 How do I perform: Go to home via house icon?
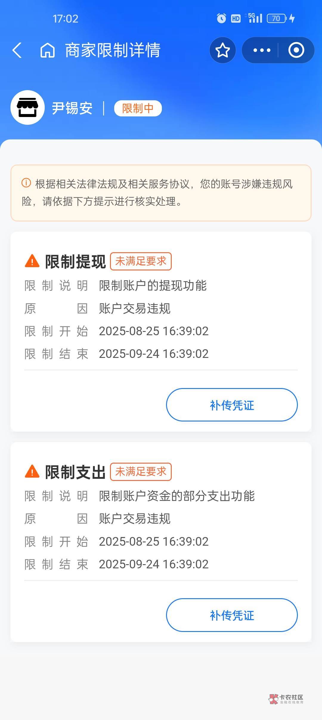coord(47,50)
